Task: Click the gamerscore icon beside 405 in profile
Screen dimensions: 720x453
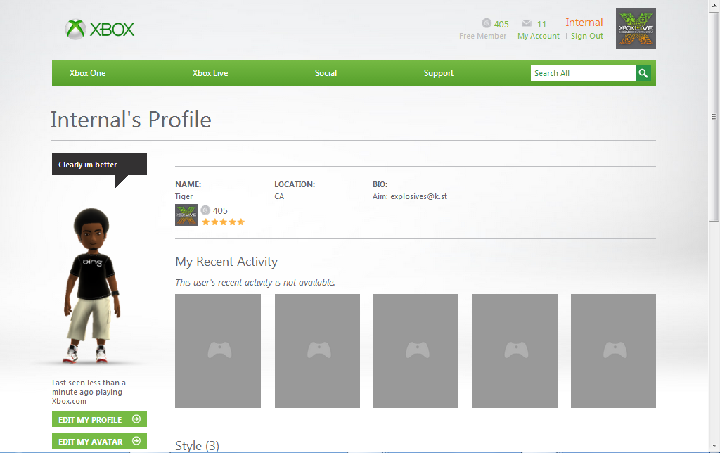Action: (x=205, y=210)
